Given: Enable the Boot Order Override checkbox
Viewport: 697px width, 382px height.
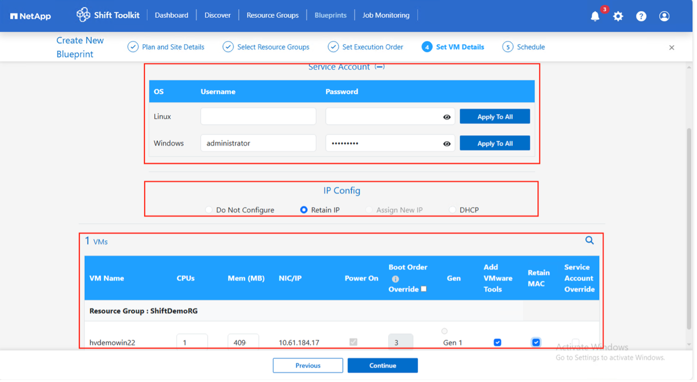Looking at the screenshot, I should point(424,289).
